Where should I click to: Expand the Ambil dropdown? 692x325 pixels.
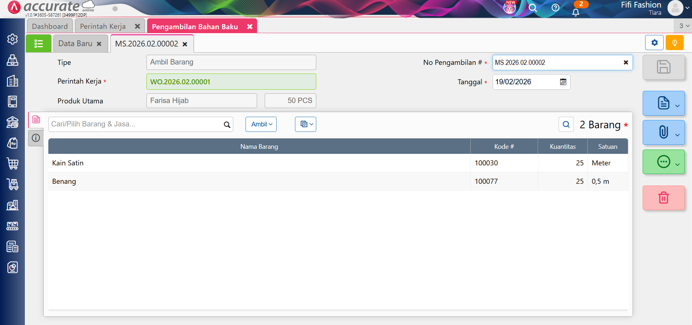click(261, 124)
